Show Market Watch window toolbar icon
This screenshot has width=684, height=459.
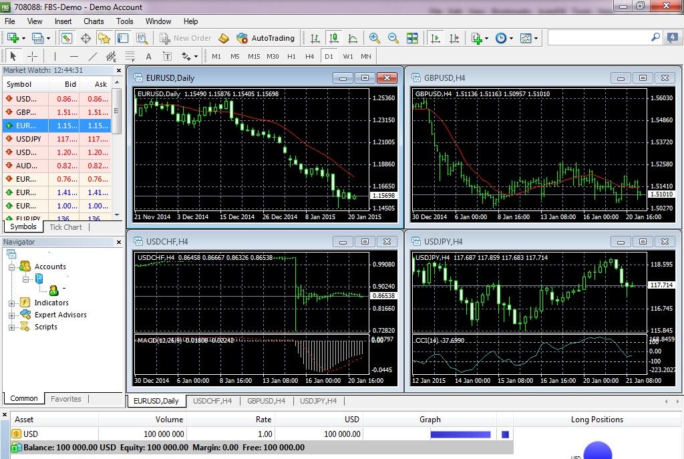coord(66,38)
